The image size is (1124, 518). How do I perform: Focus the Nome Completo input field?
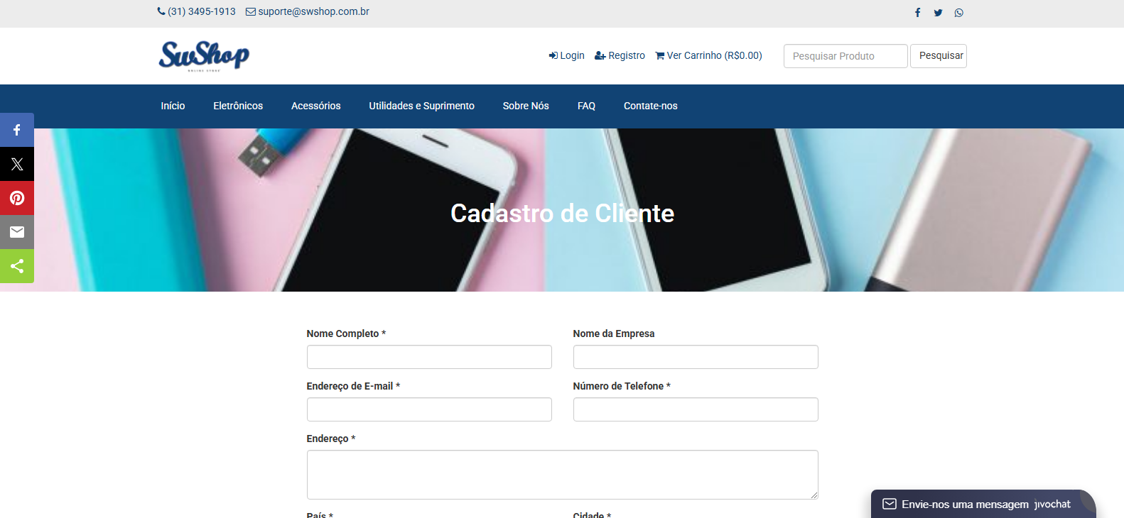pyautogui.click(x=429, y=357)
